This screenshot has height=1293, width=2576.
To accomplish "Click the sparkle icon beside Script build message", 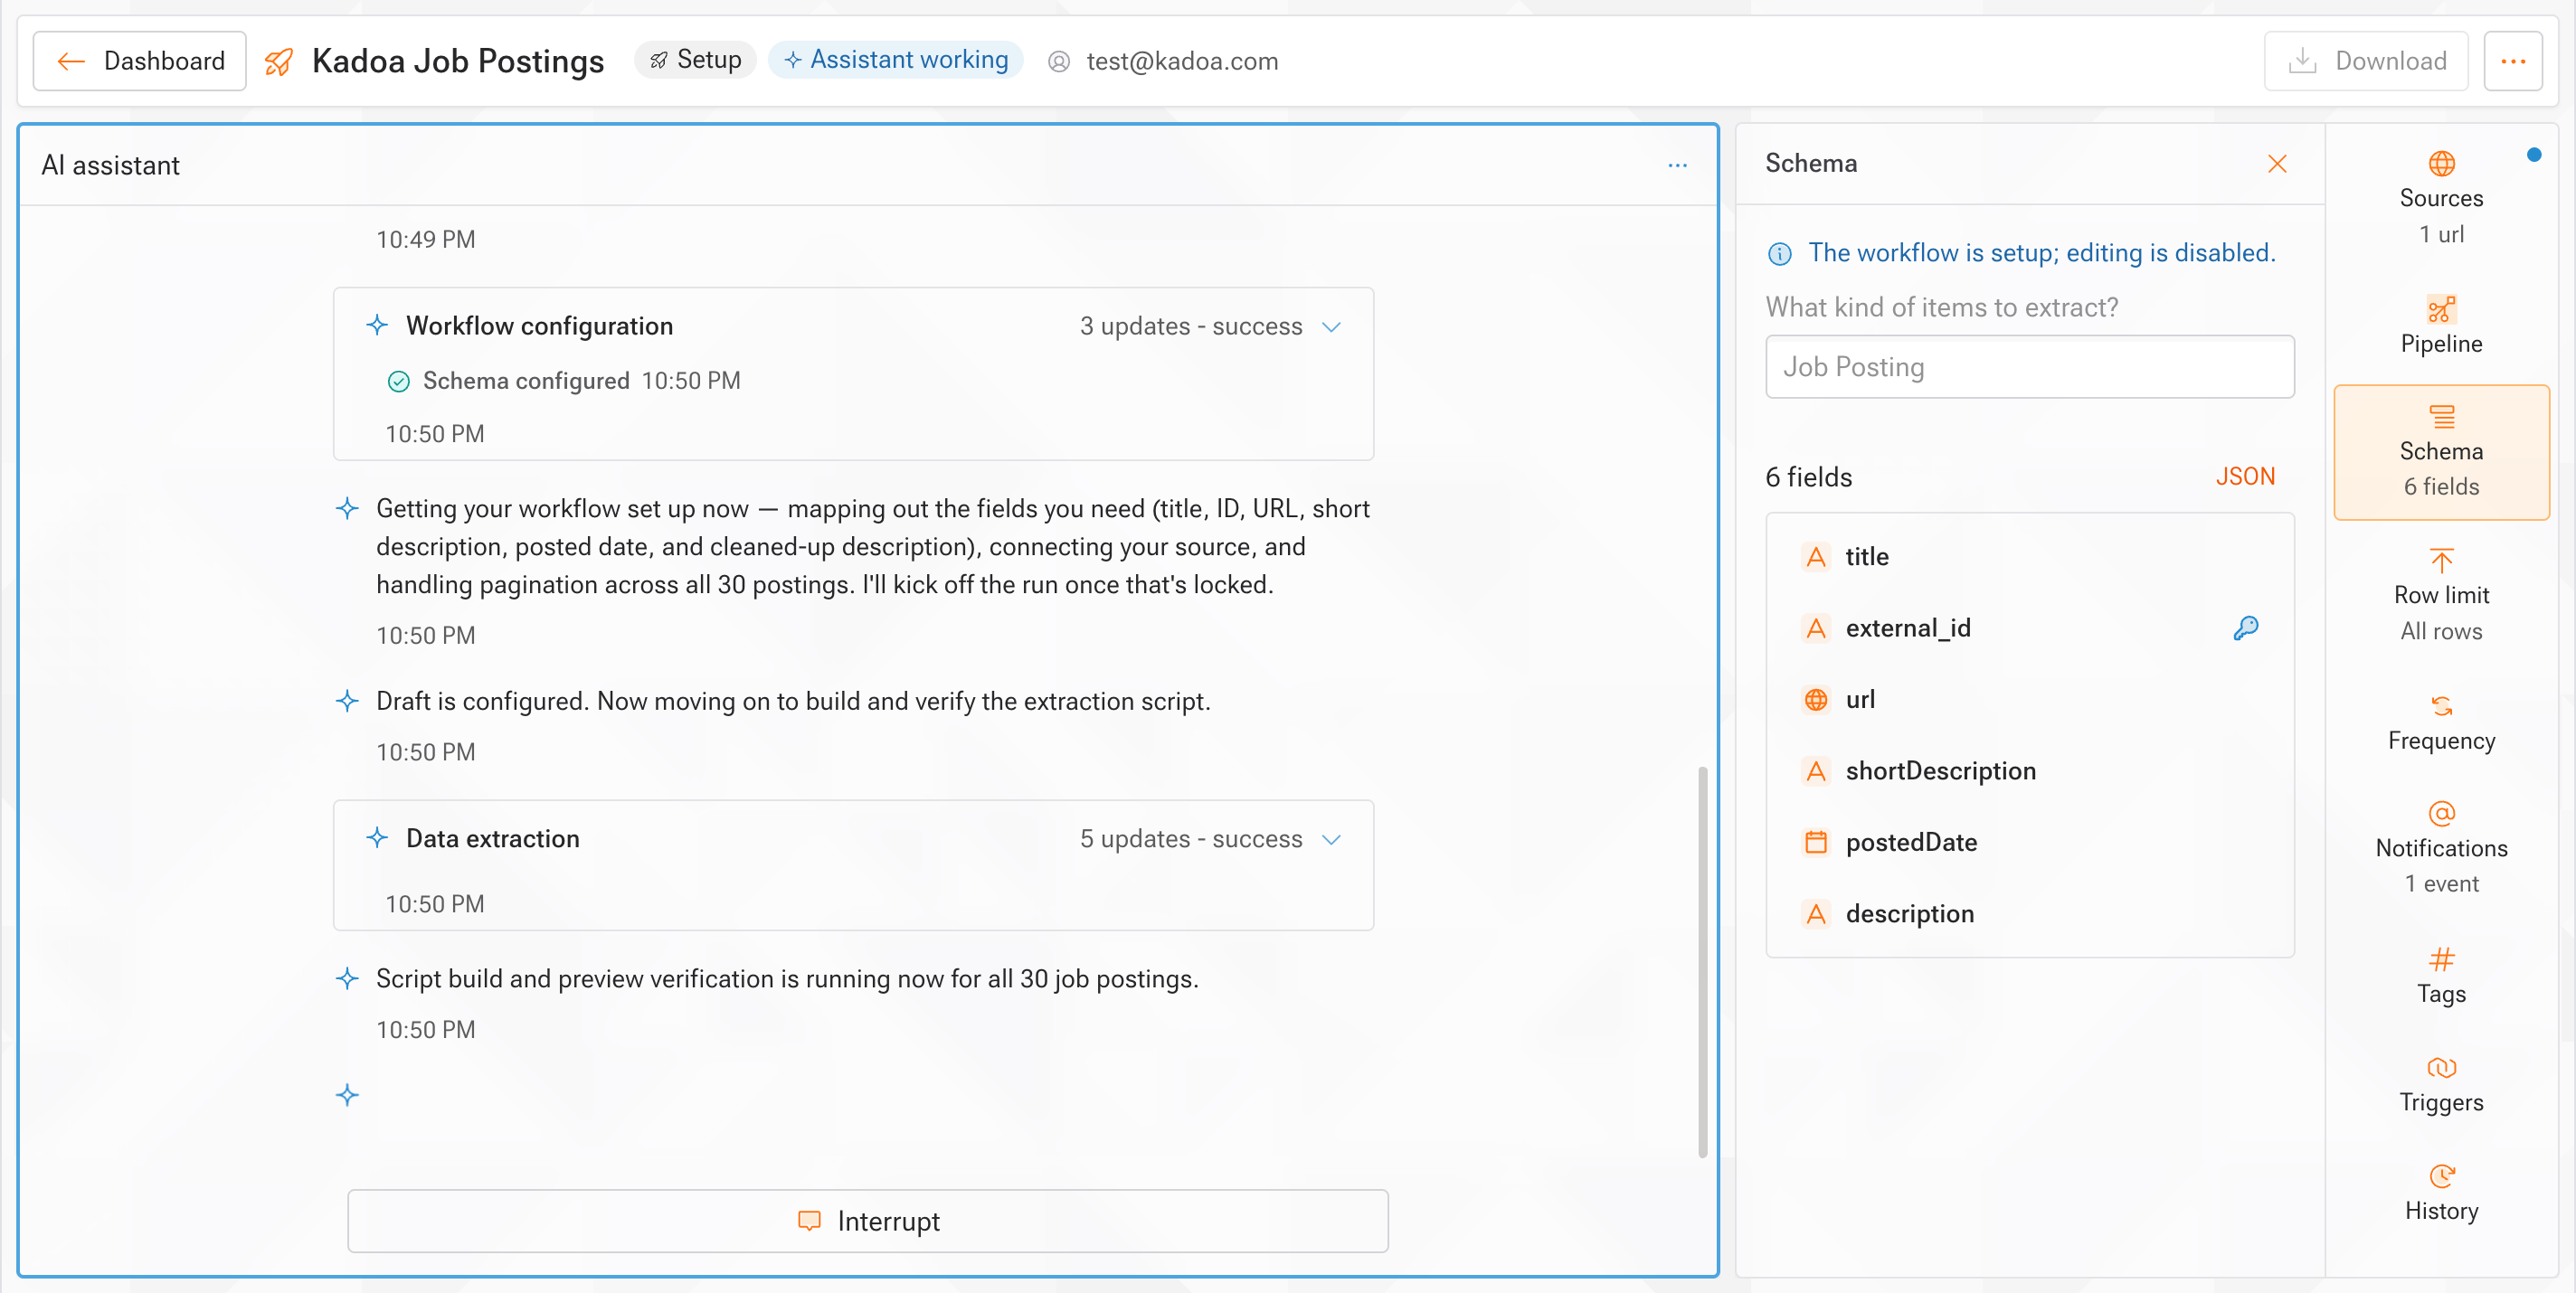I will (x=347, y=979).
